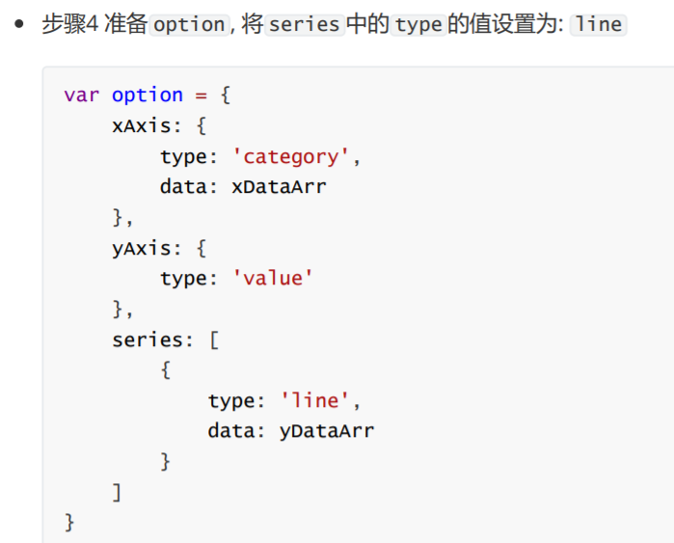
Task: Click the text '步骤4 准备' in heading
Action: [x=94, y=24]
